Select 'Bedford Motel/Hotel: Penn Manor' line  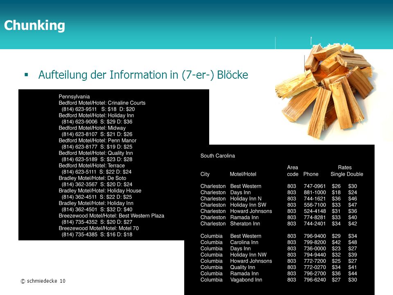click(97, 141)
